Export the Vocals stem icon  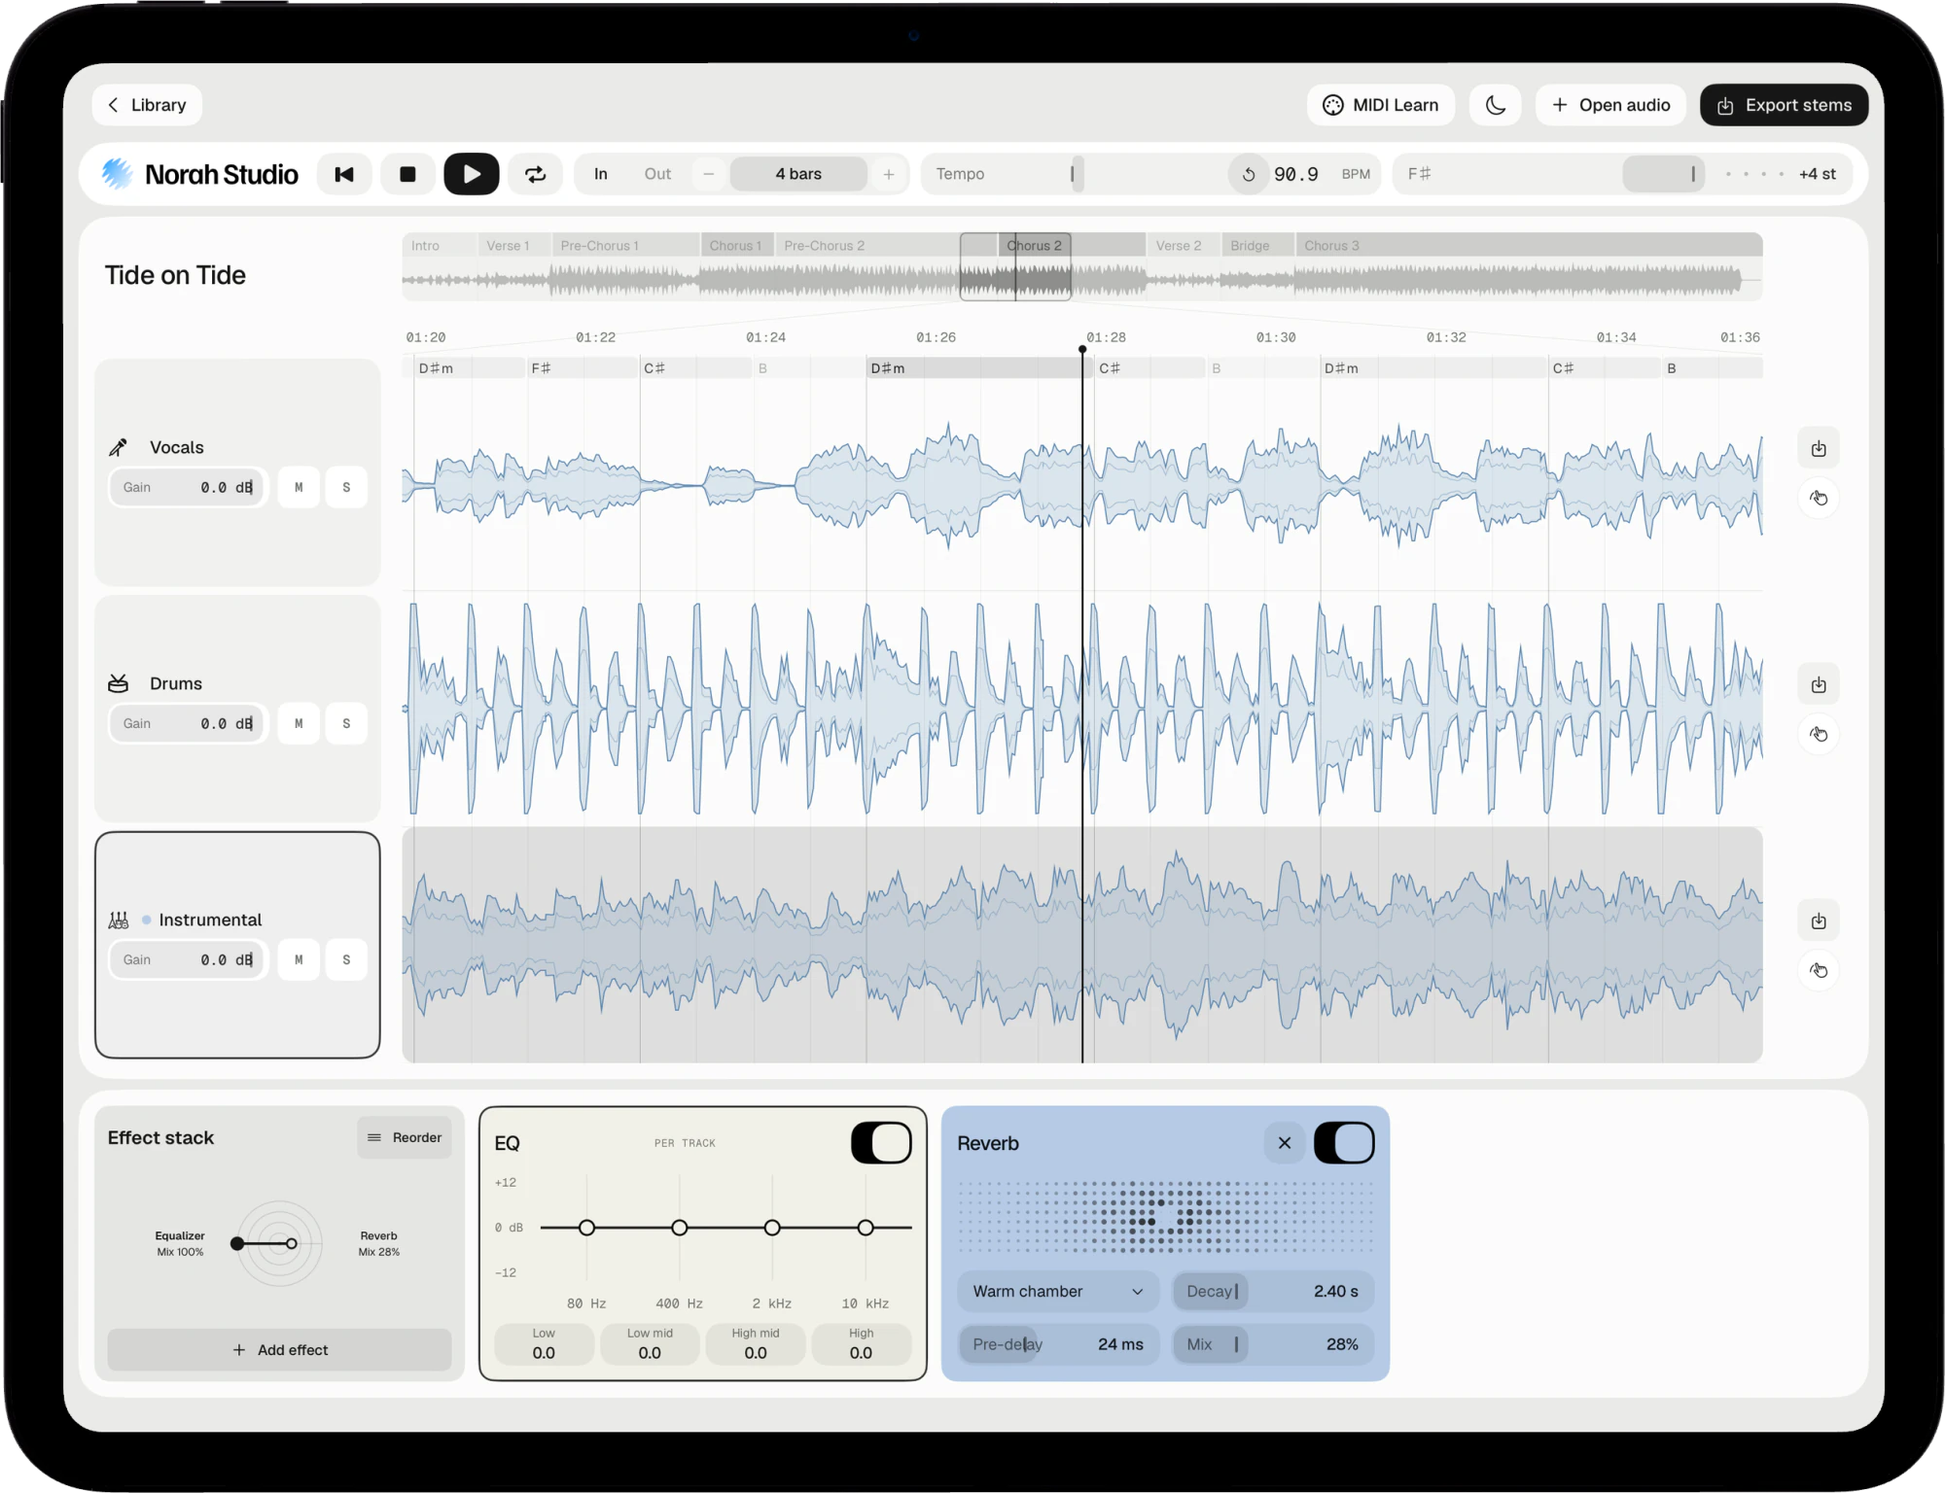pyautogui.click(x=1819, y=448)
